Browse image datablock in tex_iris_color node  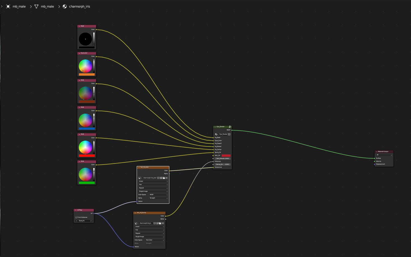pos(140,178)
